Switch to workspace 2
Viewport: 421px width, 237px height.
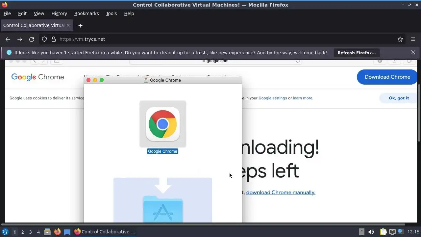pyautogui.click(x=22, y=232)
